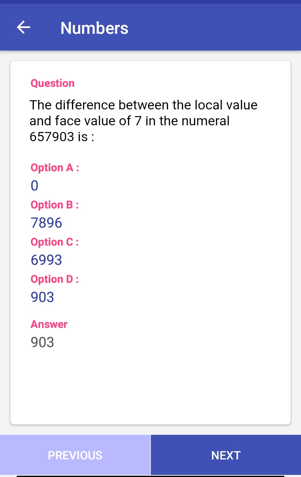Click the pink Answer label
This screenshot has width=301, height=477.
[49, 324]
